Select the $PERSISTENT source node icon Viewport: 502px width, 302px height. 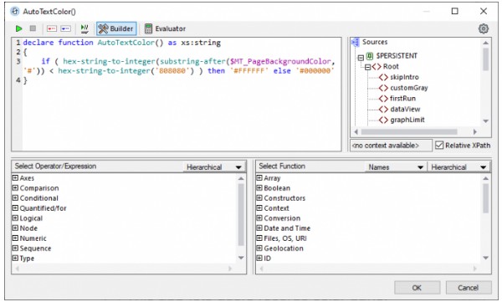pos(370,56)
